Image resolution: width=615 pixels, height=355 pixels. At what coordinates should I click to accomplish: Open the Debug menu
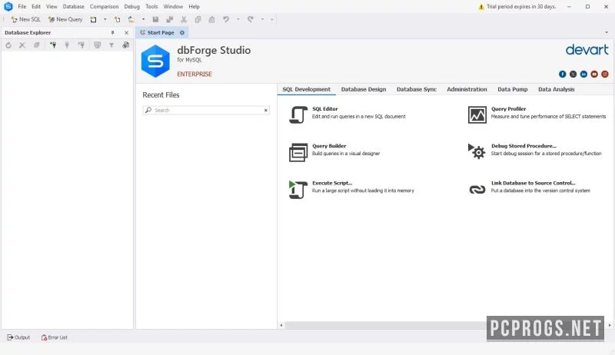[131, 7]
